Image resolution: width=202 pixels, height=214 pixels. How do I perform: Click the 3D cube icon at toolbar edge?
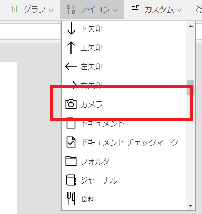pyautogui.click(x=199, y=9)
